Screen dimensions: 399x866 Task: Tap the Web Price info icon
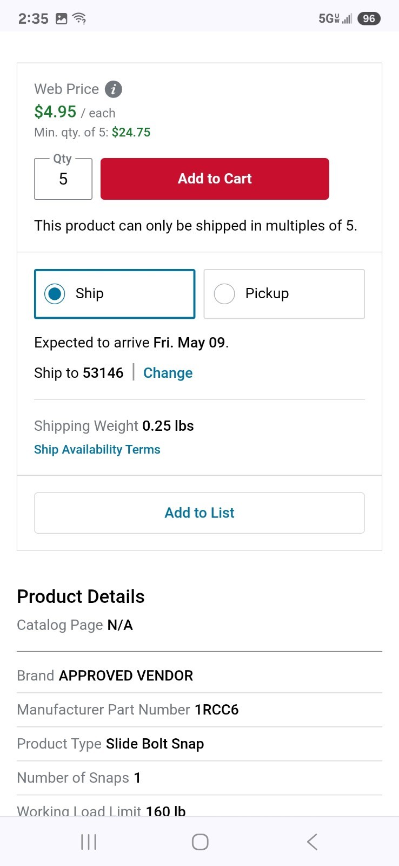(x=113, y=89)
